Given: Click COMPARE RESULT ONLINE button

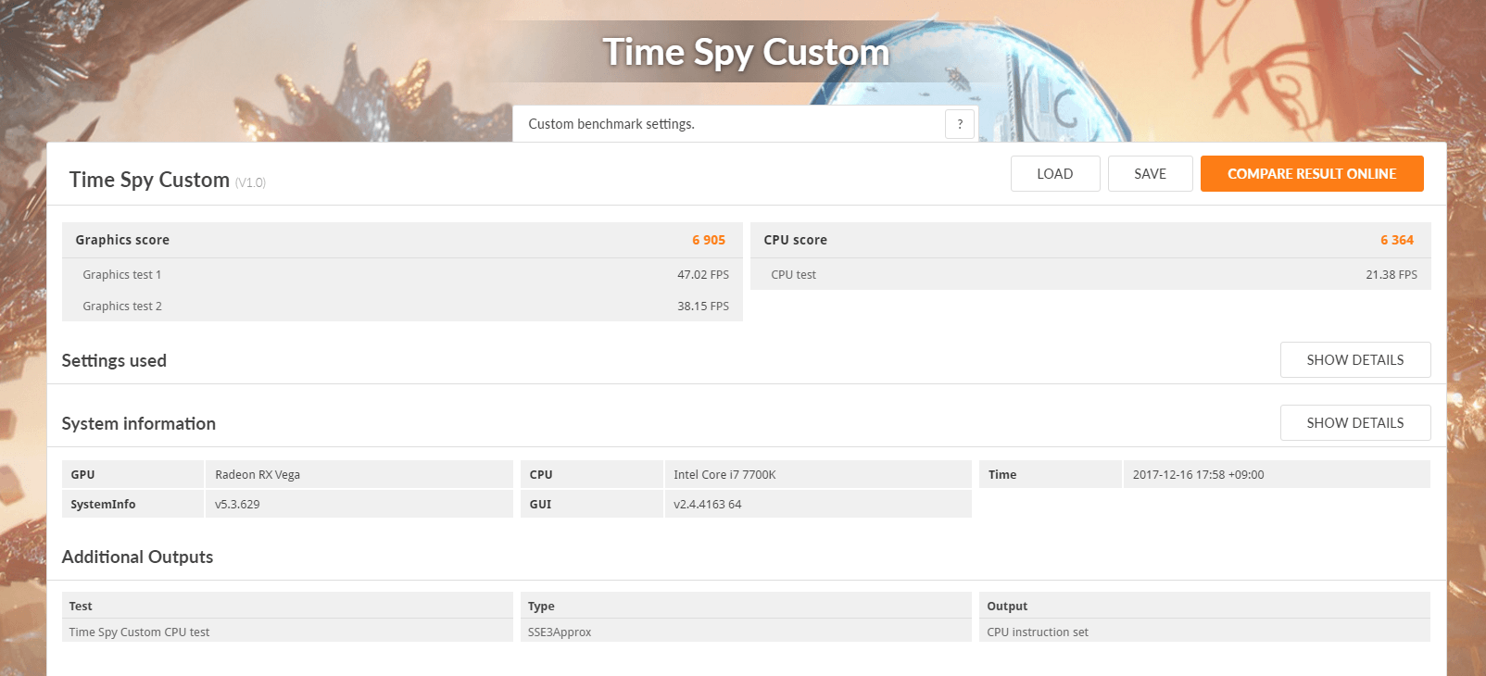Looking at the screenshot, I should click(1312, 174).
